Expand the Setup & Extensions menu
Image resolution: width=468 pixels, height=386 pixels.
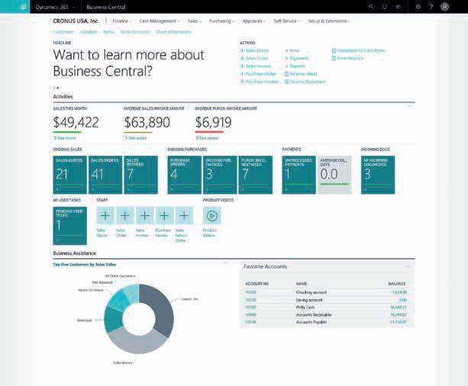tap(329, 21)
